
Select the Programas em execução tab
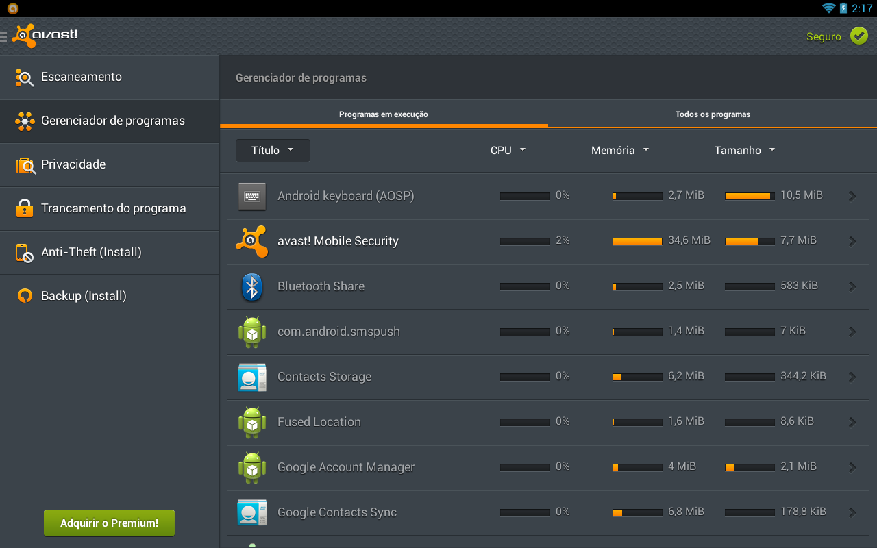tap(383, 114)
